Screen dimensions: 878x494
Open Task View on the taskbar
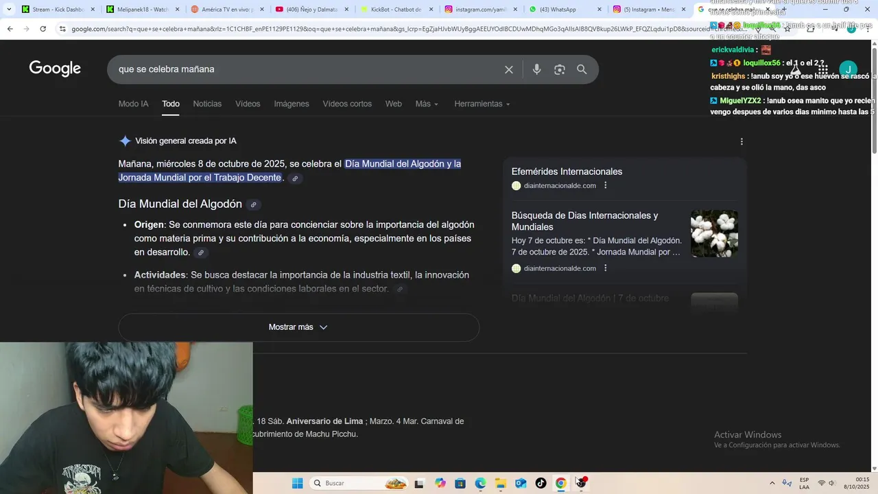click(x=419, y=483)
